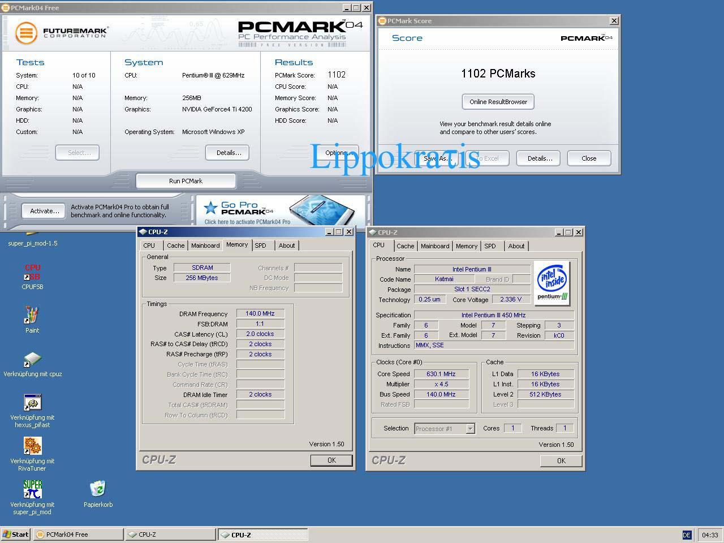Click the DE language indicator in tray

click(x=687, y=535)
